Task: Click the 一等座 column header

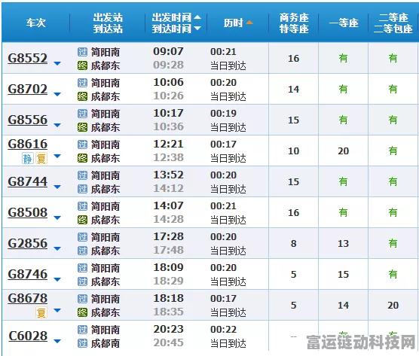Action: pyautogui.click(x=344, y=23)
